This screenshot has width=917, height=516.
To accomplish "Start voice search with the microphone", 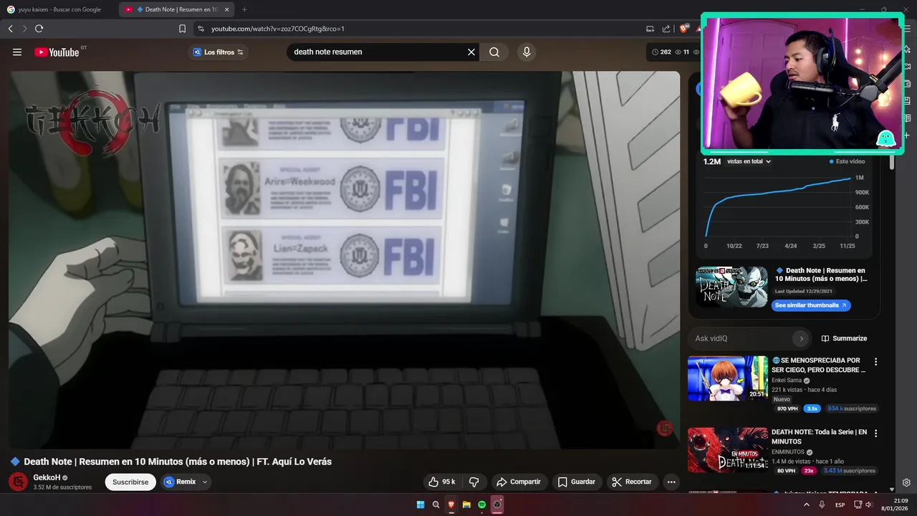I will [527, 52].
